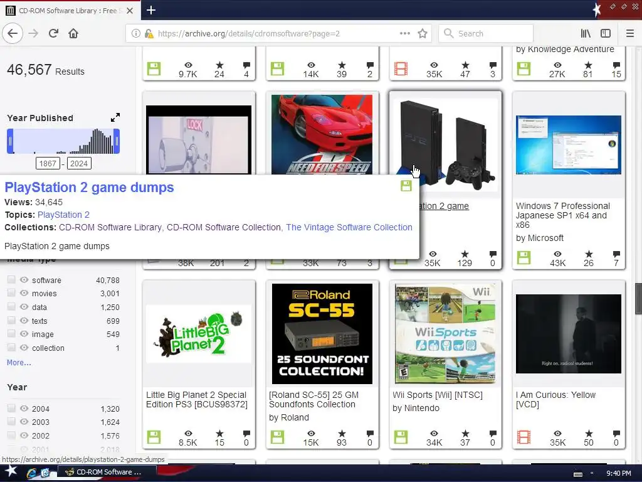
Task: Close the CD-ROM Software Library tab
Action: [x=130, y=11]
